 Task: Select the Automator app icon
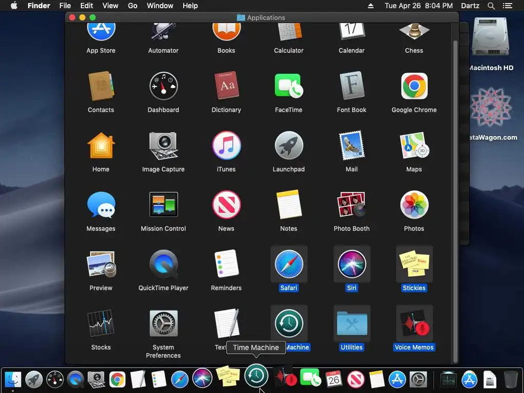163,32
